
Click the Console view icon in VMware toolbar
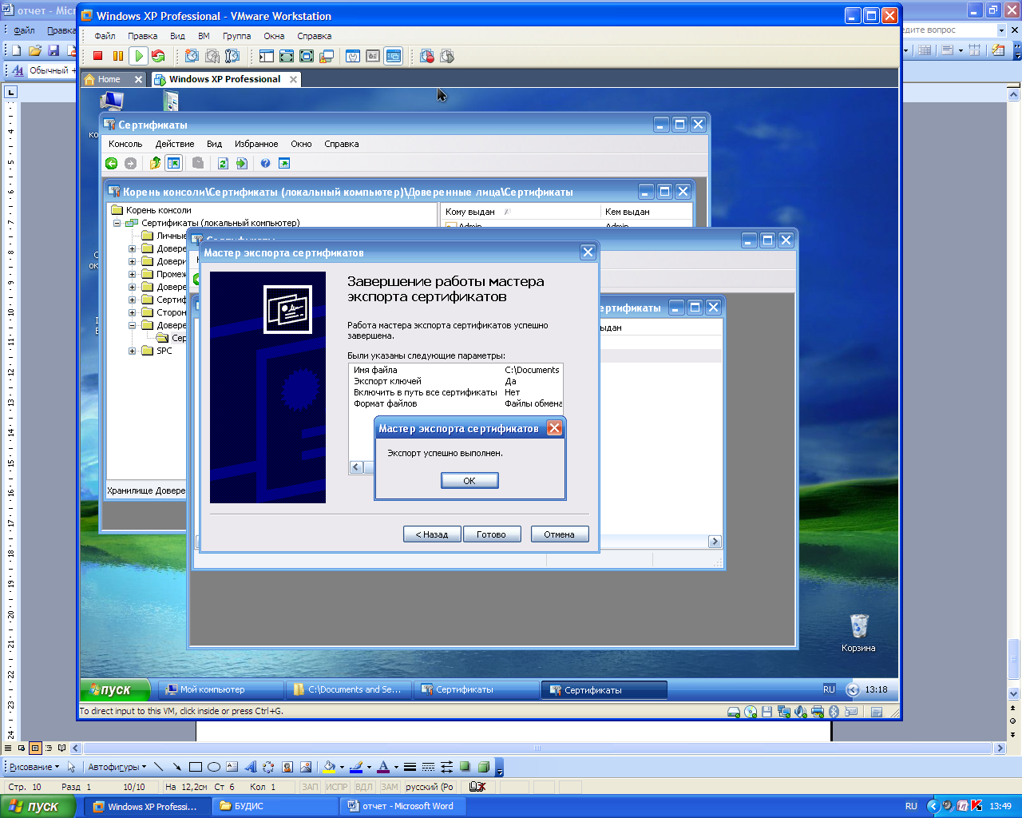coord(393,56)
